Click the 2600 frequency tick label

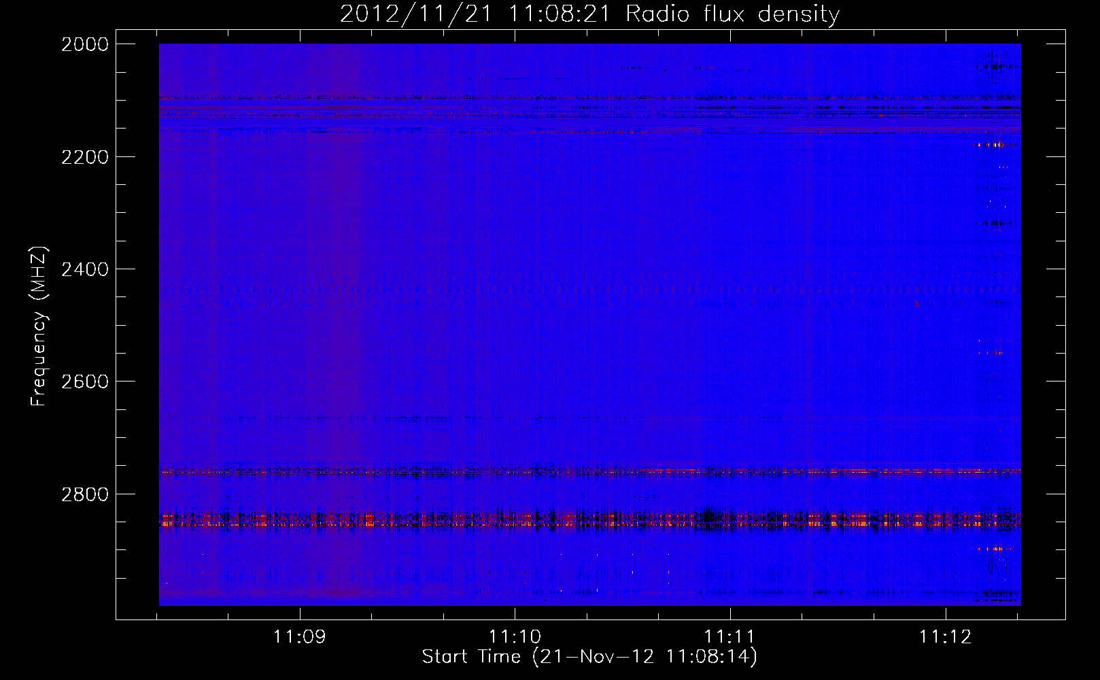85,381
